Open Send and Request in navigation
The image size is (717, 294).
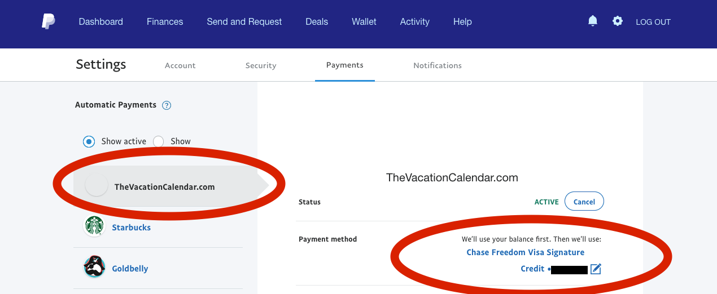(244, 22)
